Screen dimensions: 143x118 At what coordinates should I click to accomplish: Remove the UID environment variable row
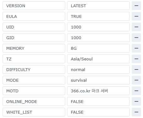point(136,27)
